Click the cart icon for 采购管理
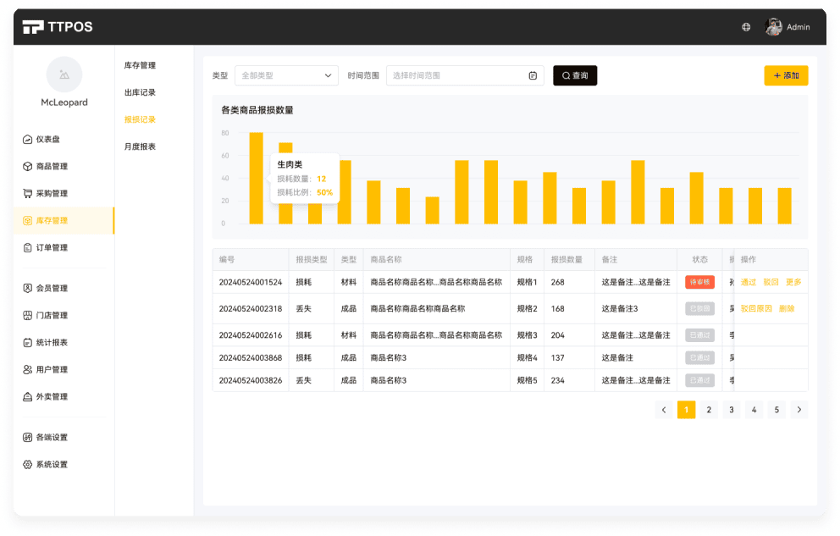This screenshot has height=536, width=840. [x=28, y=194]
